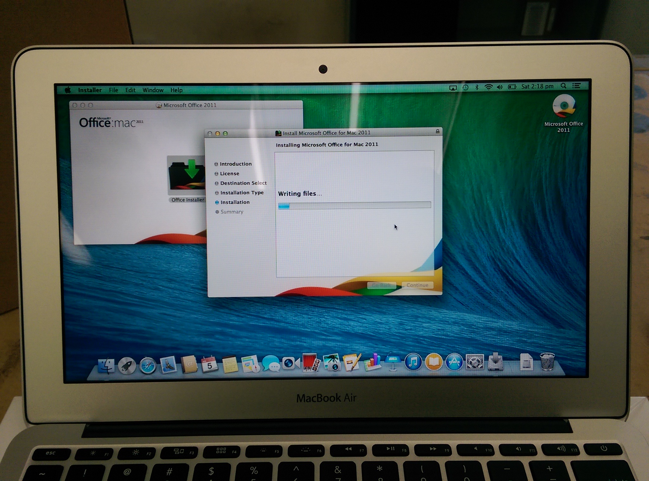Open the document stack in Dock
649x481 pixels.
(x=526, y=361)
